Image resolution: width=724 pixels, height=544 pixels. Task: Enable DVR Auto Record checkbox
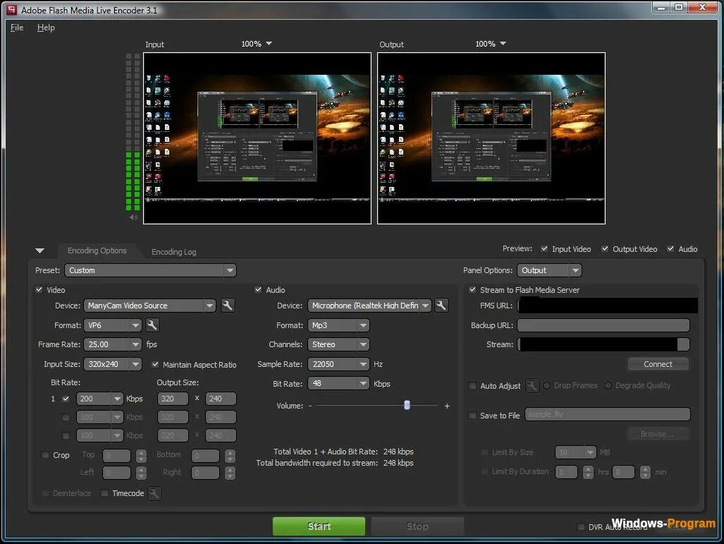[x=581, y=527]
